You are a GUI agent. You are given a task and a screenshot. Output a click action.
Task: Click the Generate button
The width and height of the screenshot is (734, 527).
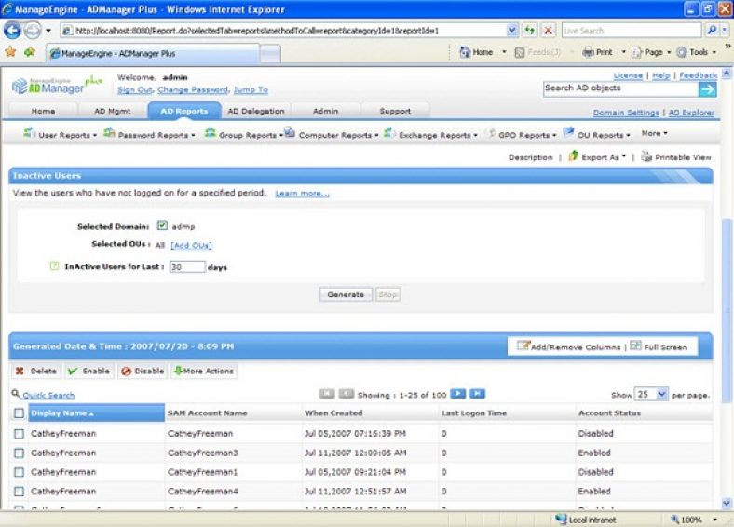click(346, 294)
